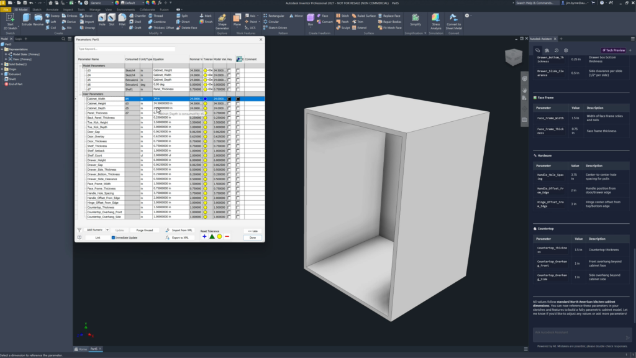Activate the Loft feature
The height and width of the screenshot is (358, 636).
tap(51, 22)
